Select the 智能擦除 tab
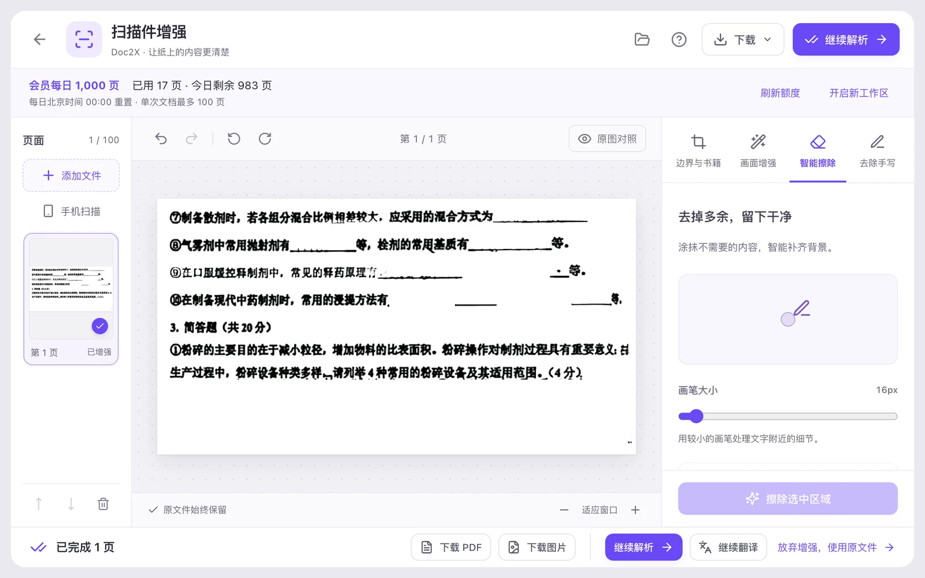 (x=817, y=152)
